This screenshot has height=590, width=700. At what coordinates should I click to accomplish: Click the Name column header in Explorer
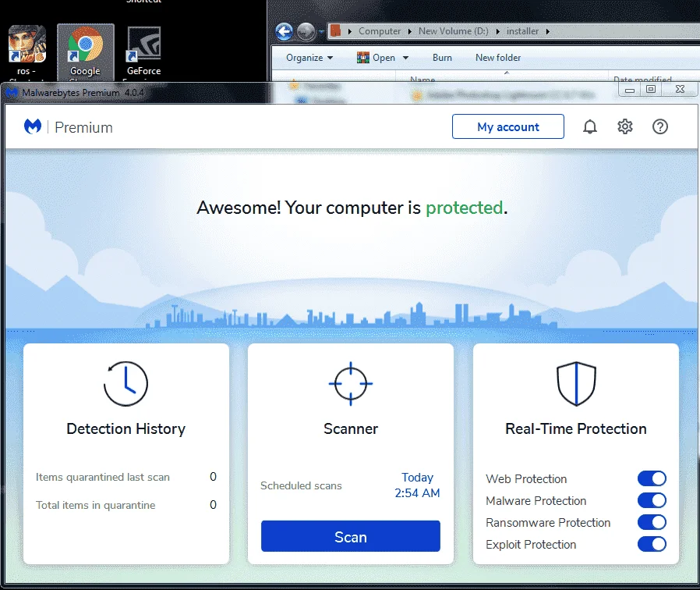[422, 79]
